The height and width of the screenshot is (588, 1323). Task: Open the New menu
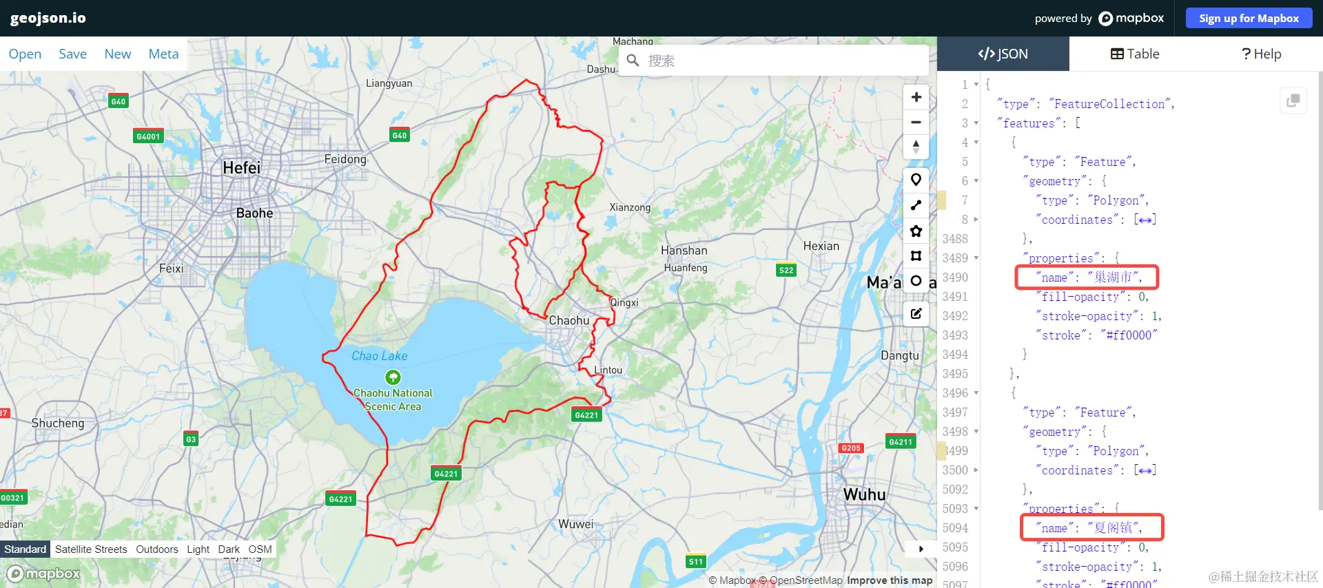(x=118, y=54)
